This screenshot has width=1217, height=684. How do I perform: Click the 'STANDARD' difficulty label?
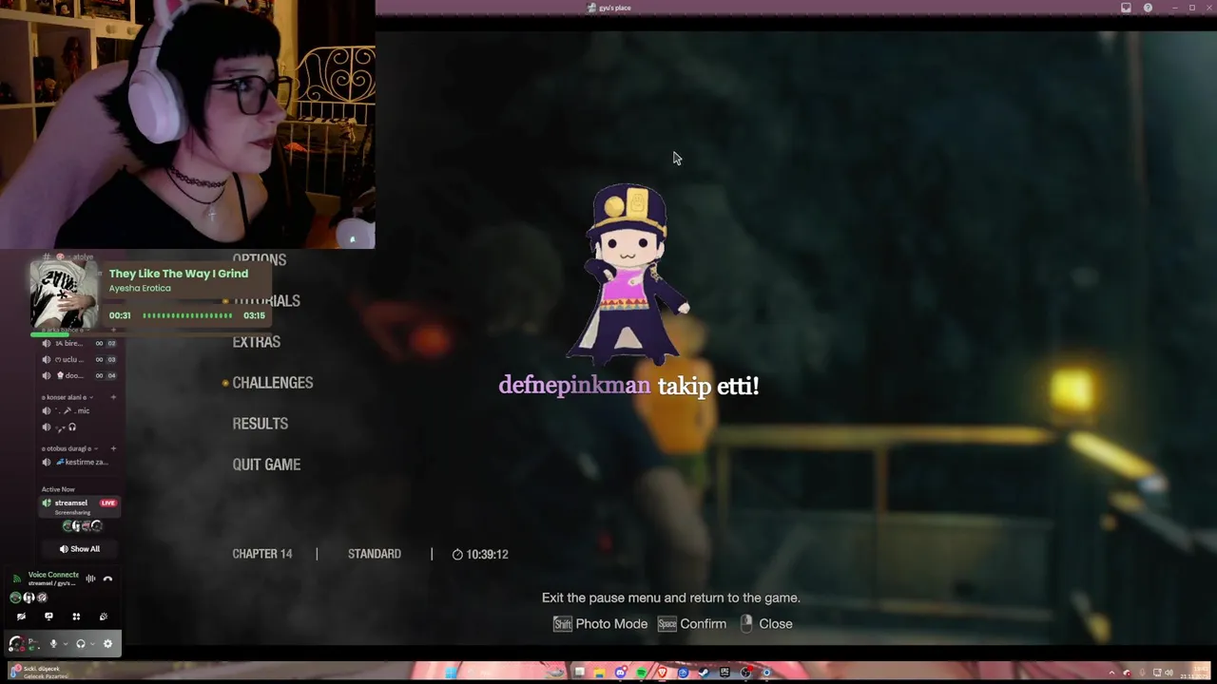tap(375, 554)
